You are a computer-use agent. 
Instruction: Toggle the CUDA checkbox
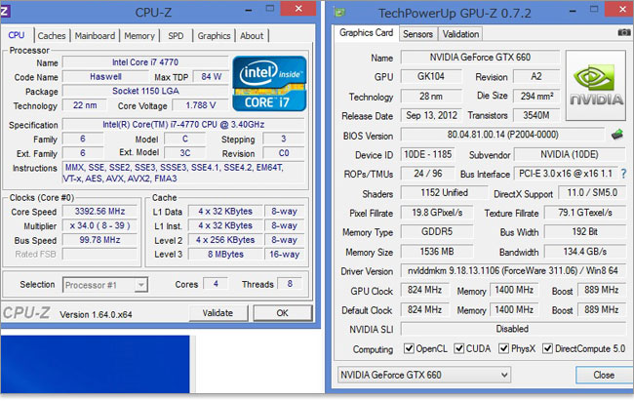click(x=459, y=348)
